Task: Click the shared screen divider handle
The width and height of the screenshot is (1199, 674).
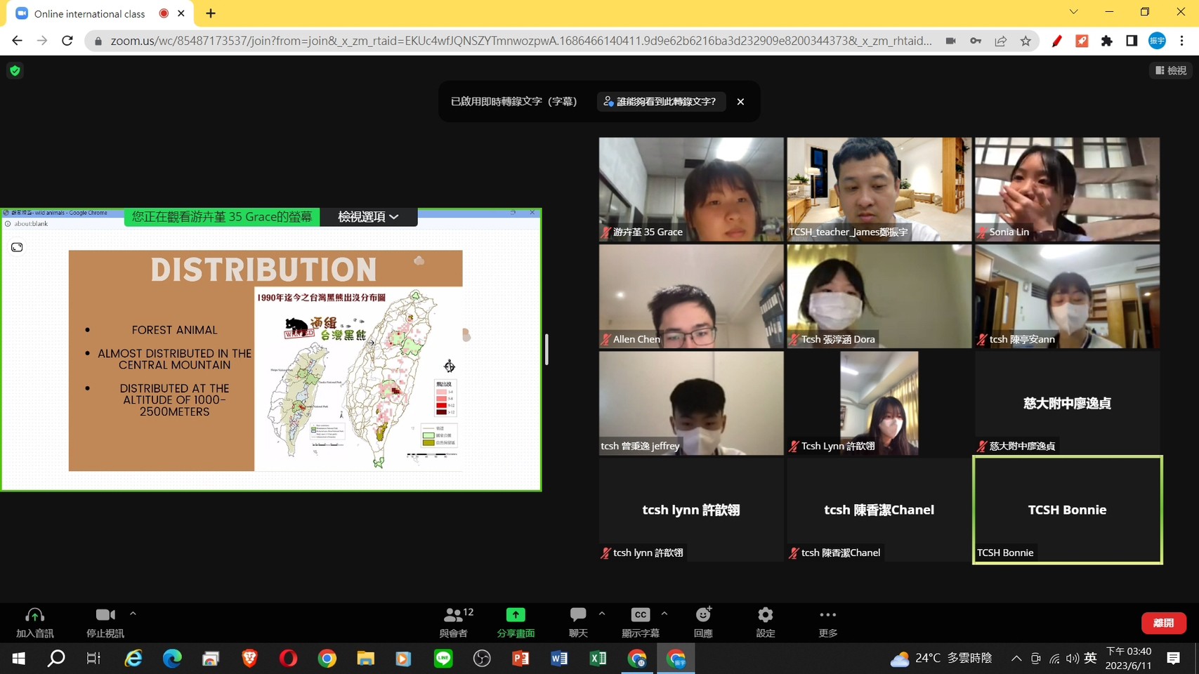Action: click(x=546, y=350)
